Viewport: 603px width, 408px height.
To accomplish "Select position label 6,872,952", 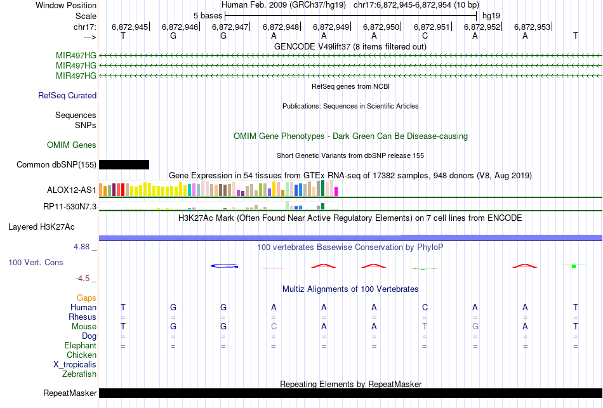I will (482, 27).
